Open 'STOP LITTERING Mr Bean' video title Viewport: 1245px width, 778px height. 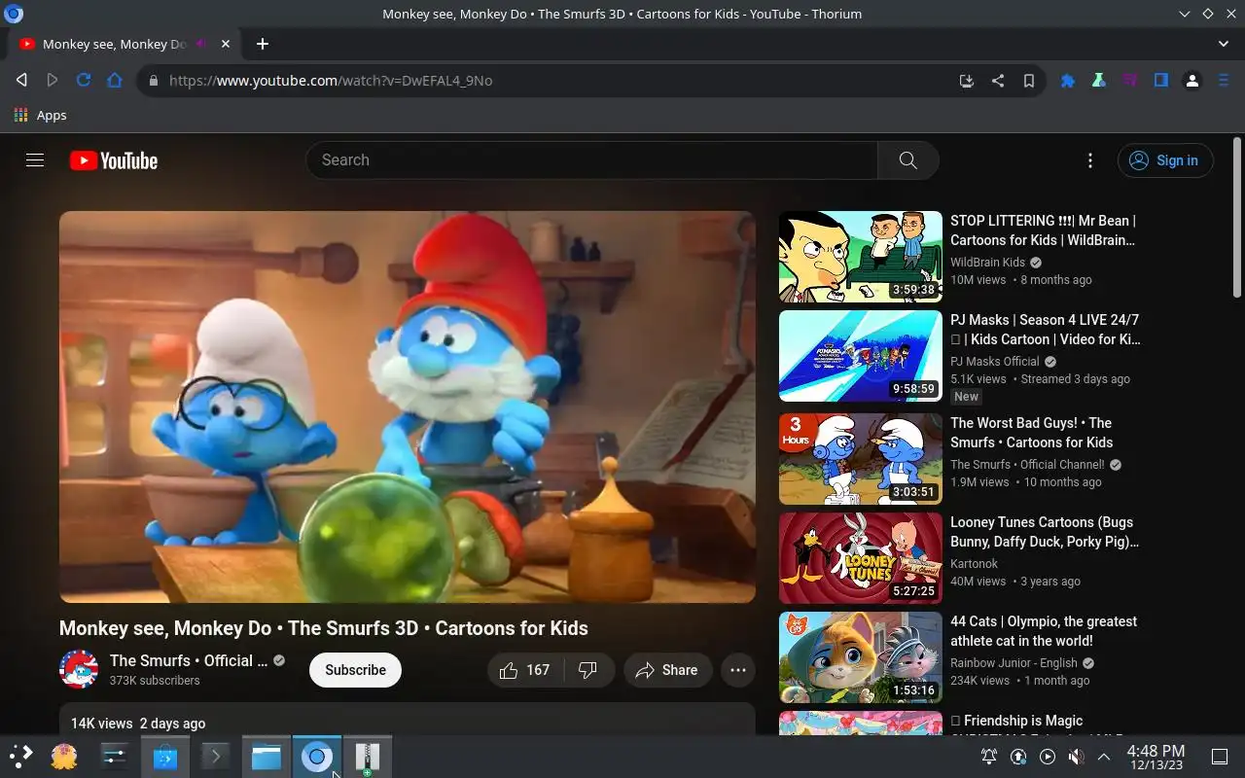point(1044,230)
